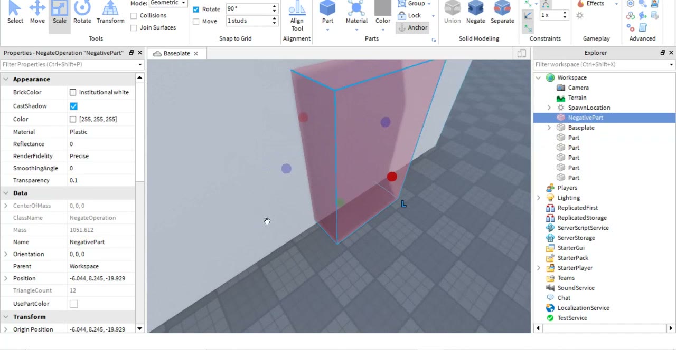Screen dimensions: 676x350
Task: Uncheck the CastShadow property
Action: tap(73, 106)
